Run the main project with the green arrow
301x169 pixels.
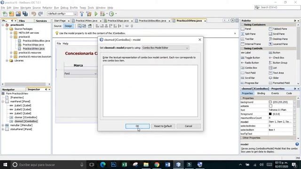tap(96, 14)
